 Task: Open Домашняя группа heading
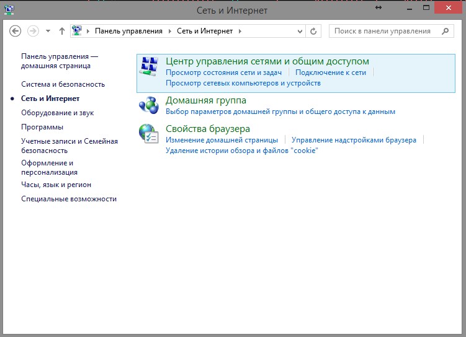(205, 100)
